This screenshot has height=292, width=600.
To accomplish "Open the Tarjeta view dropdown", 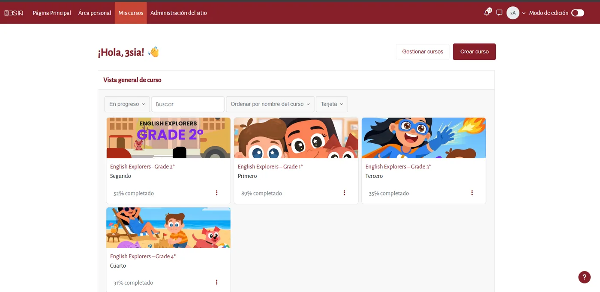I will (x=332, y=104).
